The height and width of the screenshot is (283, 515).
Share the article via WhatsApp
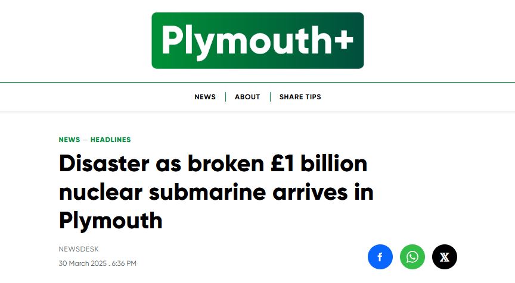412,257
